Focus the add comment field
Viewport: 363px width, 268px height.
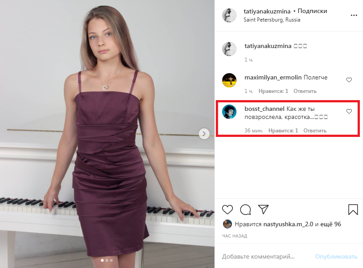click(265, 257)
